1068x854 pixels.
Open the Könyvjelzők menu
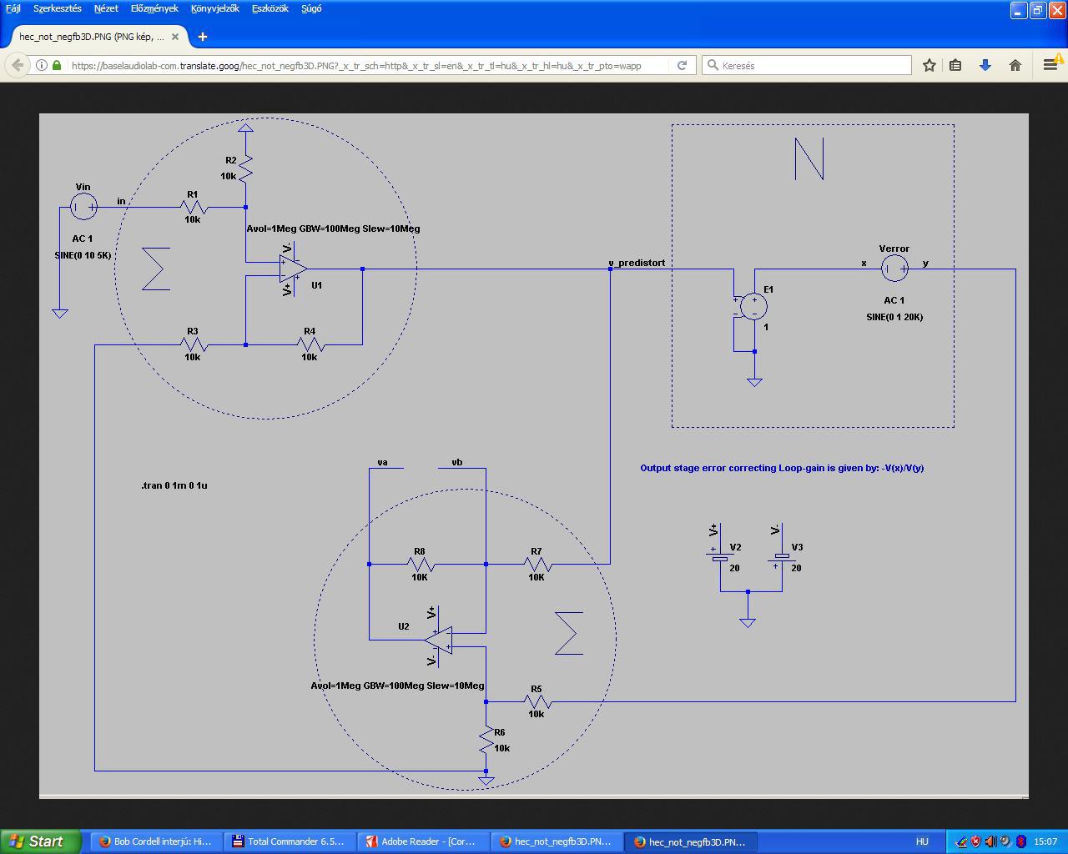(214, 8)
